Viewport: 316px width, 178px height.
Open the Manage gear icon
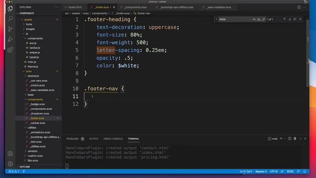point(10,164)
